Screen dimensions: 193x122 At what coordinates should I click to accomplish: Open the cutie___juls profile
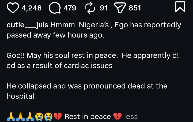tap(27, 25)
